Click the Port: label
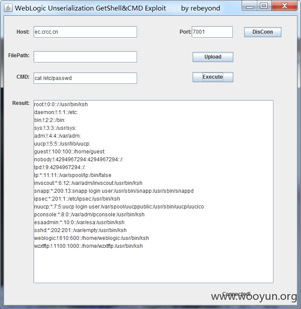 point(185,32)
